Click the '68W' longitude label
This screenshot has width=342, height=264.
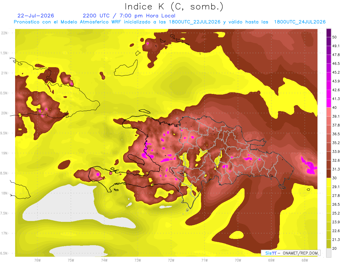(x=304, y=260)
